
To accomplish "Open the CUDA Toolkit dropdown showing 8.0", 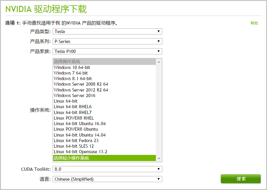I will click(107, 169).
